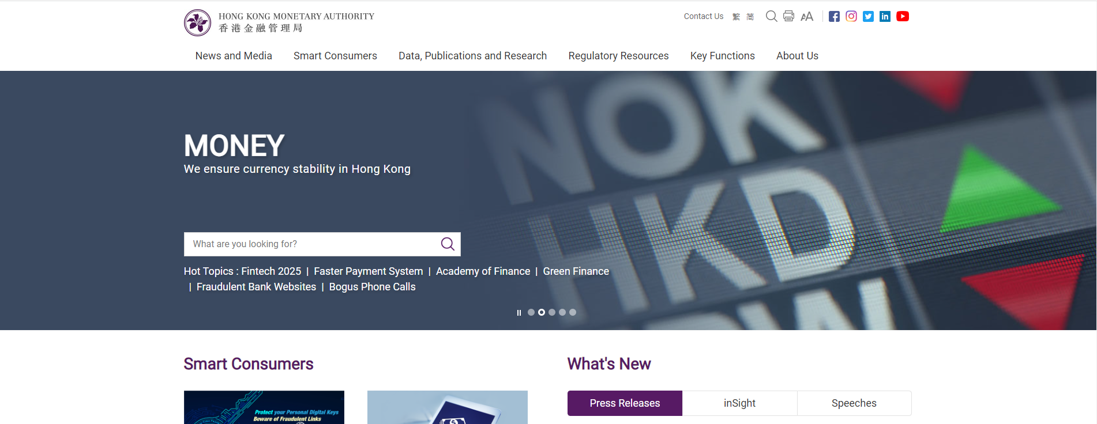Select the Press Releases tab
Image resolution: width=1097 pixels, height=424 pixels.
(x=625, y=403)
